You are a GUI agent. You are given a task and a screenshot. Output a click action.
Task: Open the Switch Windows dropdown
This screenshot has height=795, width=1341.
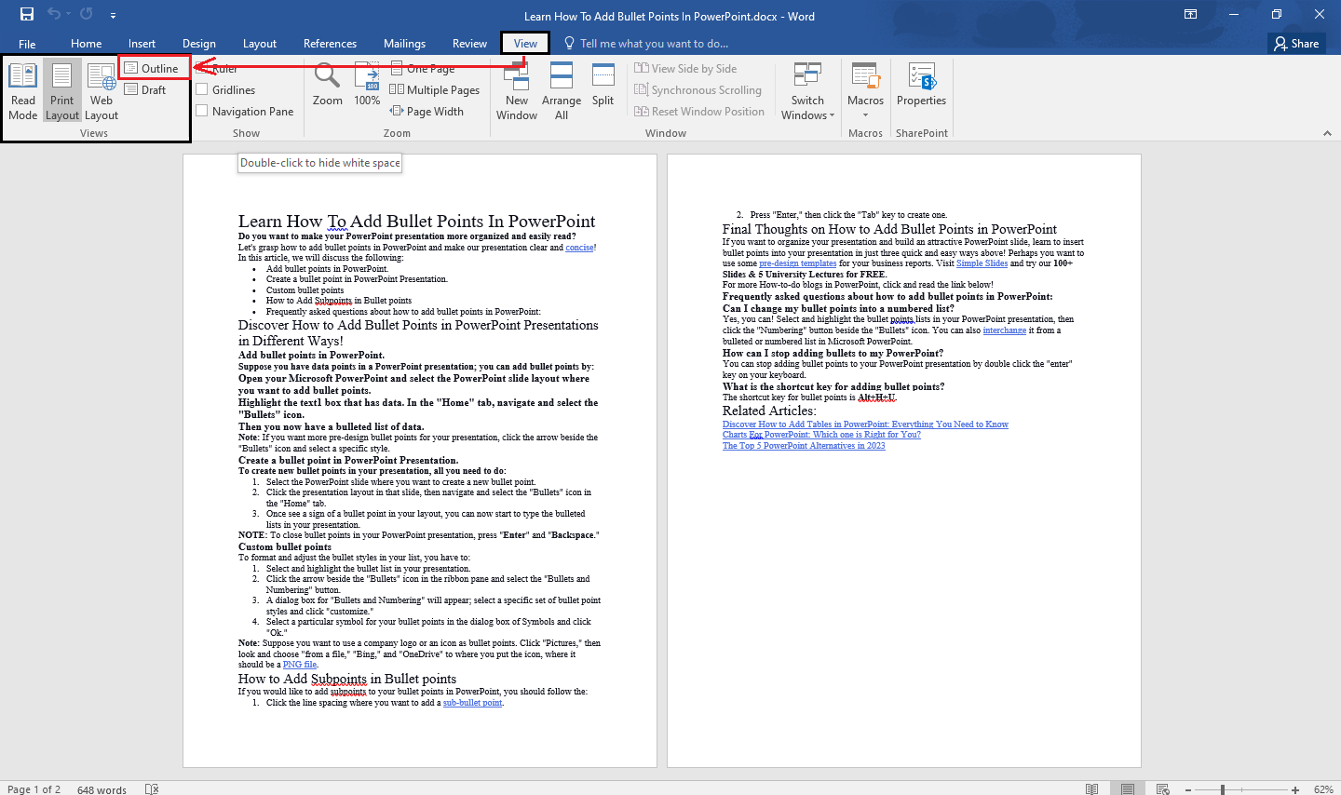807,89
